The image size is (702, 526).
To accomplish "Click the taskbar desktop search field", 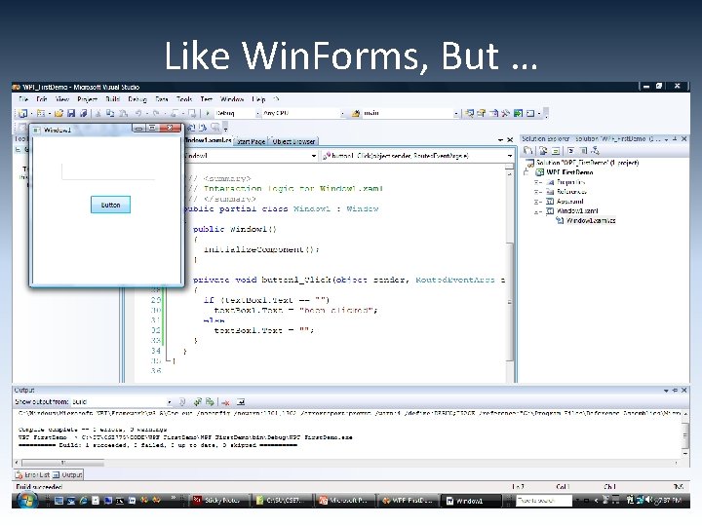I will [x=543, y=501].
